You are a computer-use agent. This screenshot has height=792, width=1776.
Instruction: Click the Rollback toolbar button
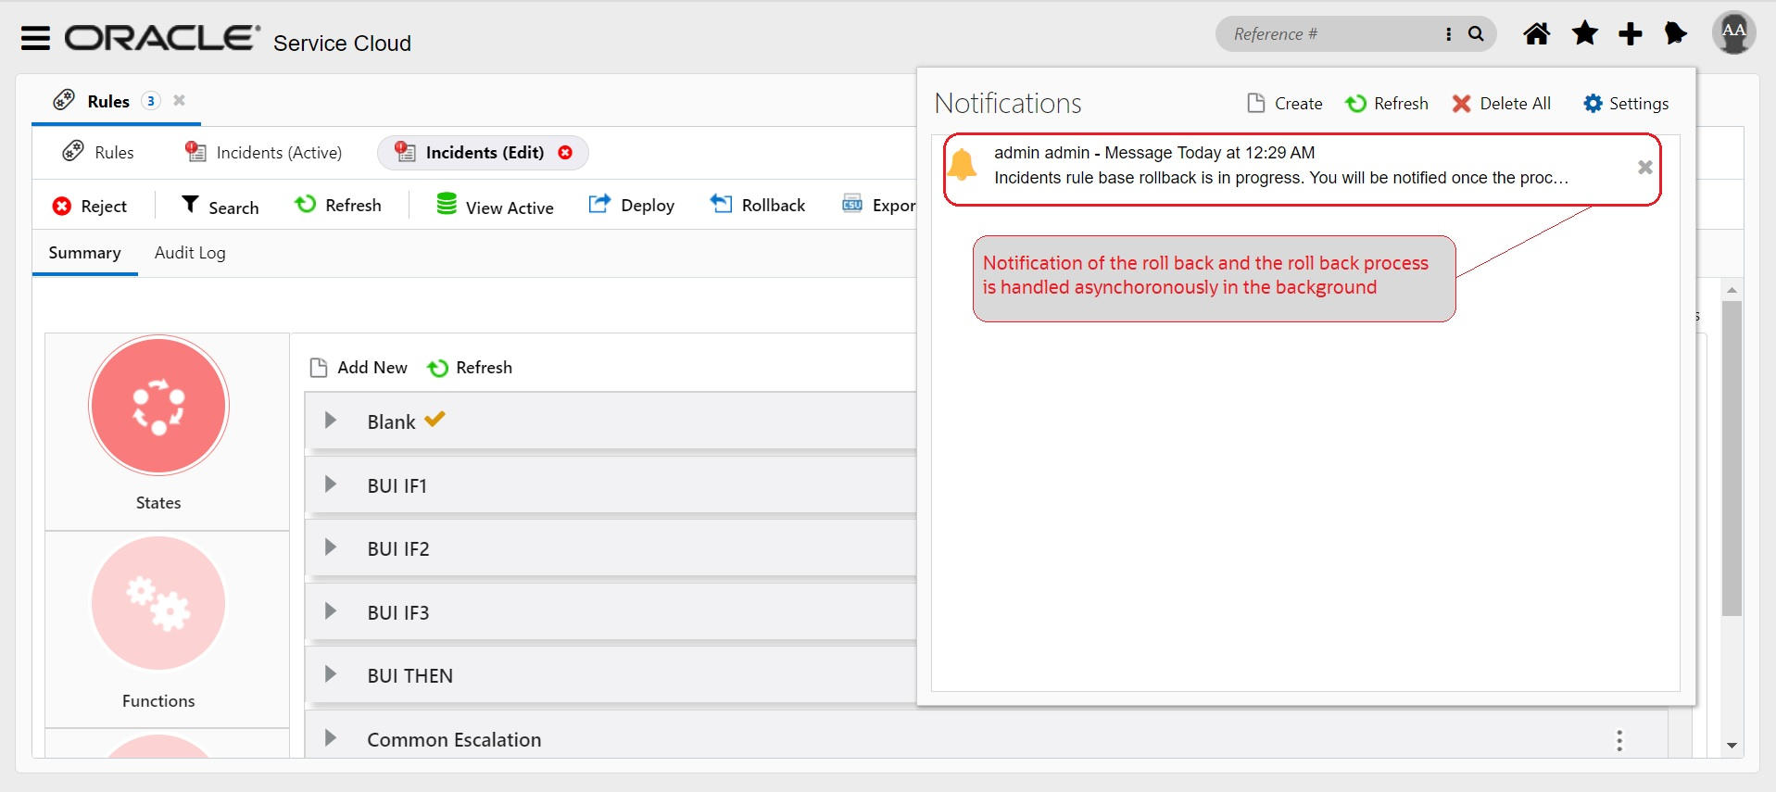[758, 205]
